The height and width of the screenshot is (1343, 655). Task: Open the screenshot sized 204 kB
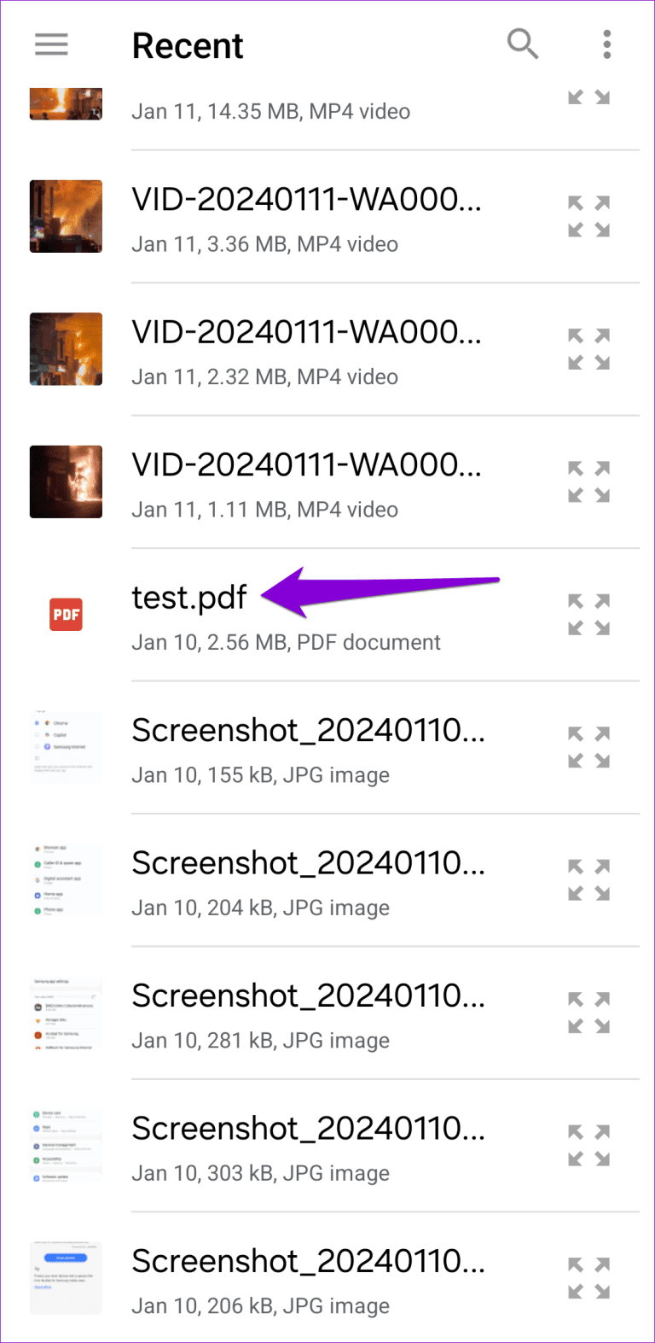[307, 862]
